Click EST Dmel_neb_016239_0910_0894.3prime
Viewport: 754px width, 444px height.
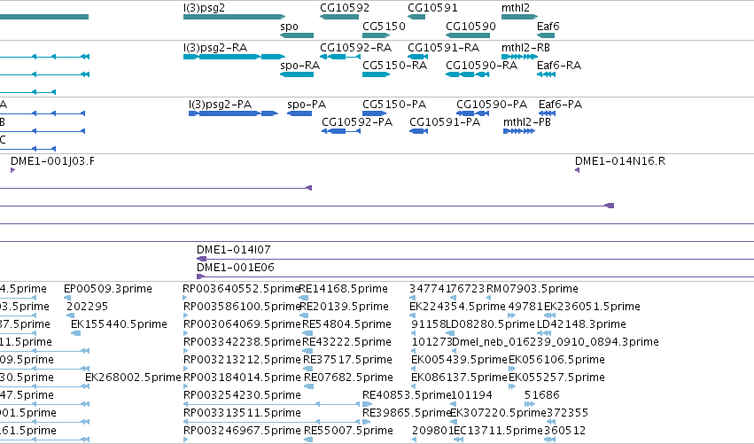coord(556,342)
